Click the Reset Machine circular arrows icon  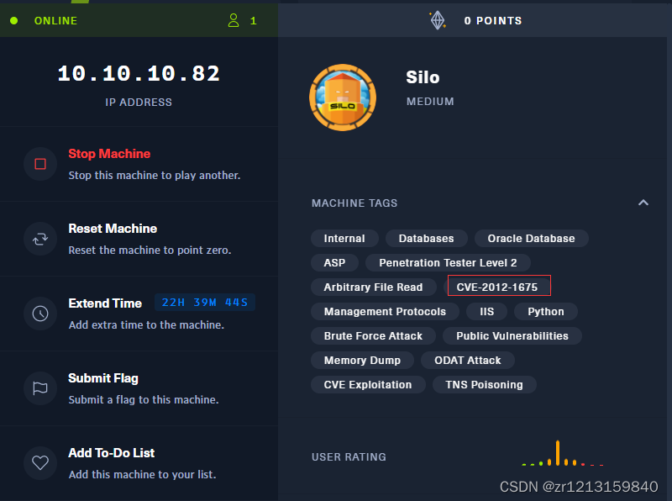pyautogui.click(x=40, y=239)
